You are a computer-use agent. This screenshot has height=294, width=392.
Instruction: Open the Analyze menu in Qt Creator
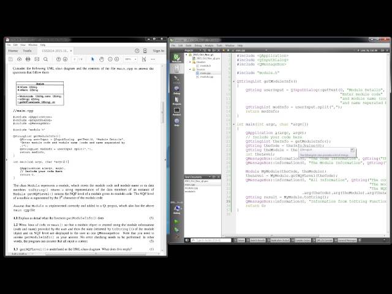pyautogui.click(x=209, y=45)
